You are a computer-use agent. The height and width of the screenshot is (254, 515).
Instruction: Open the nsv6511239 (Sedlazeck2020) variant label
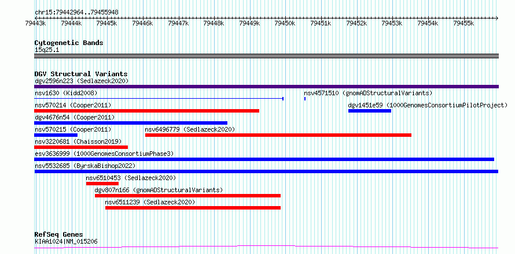point(150,202)
